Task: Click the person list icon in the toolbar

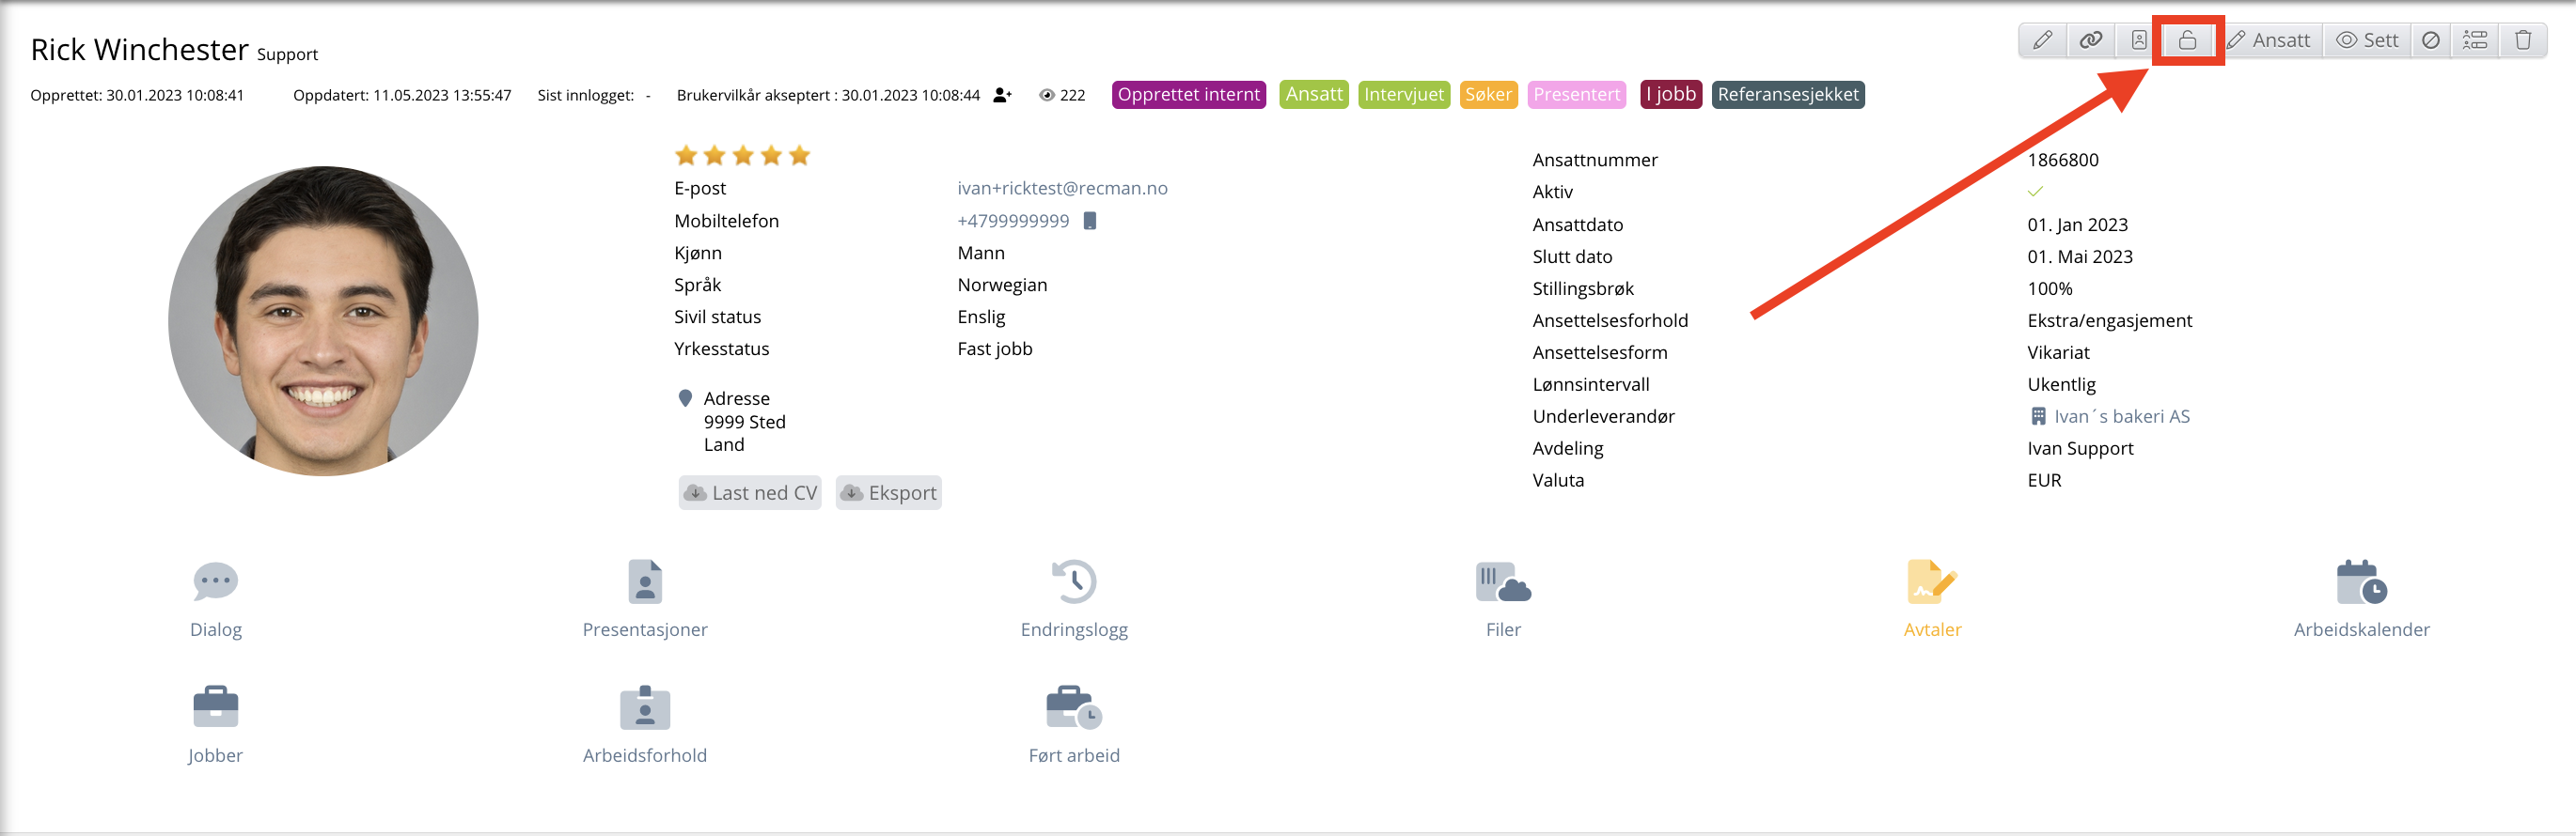Action: pyautogui.click(x=2474, y=40)
